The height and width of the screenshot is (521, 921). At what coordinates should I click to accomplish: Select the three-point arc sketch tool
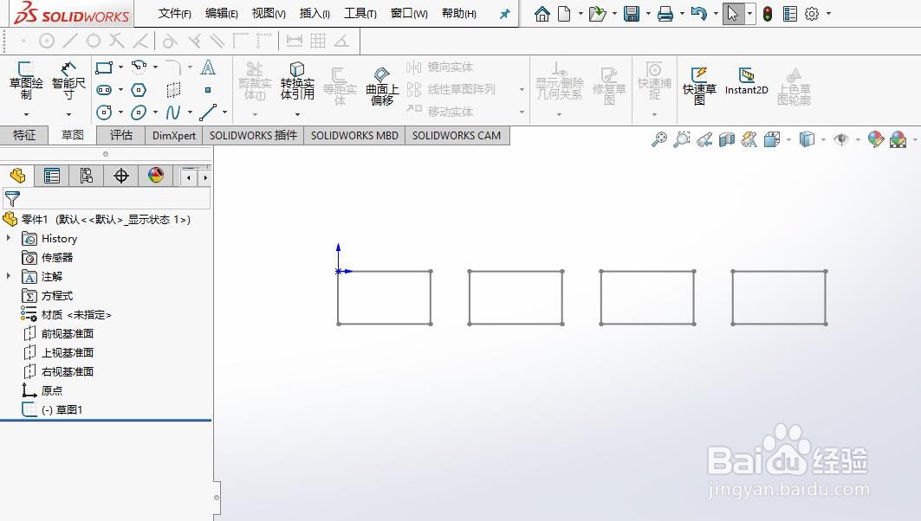139,68
